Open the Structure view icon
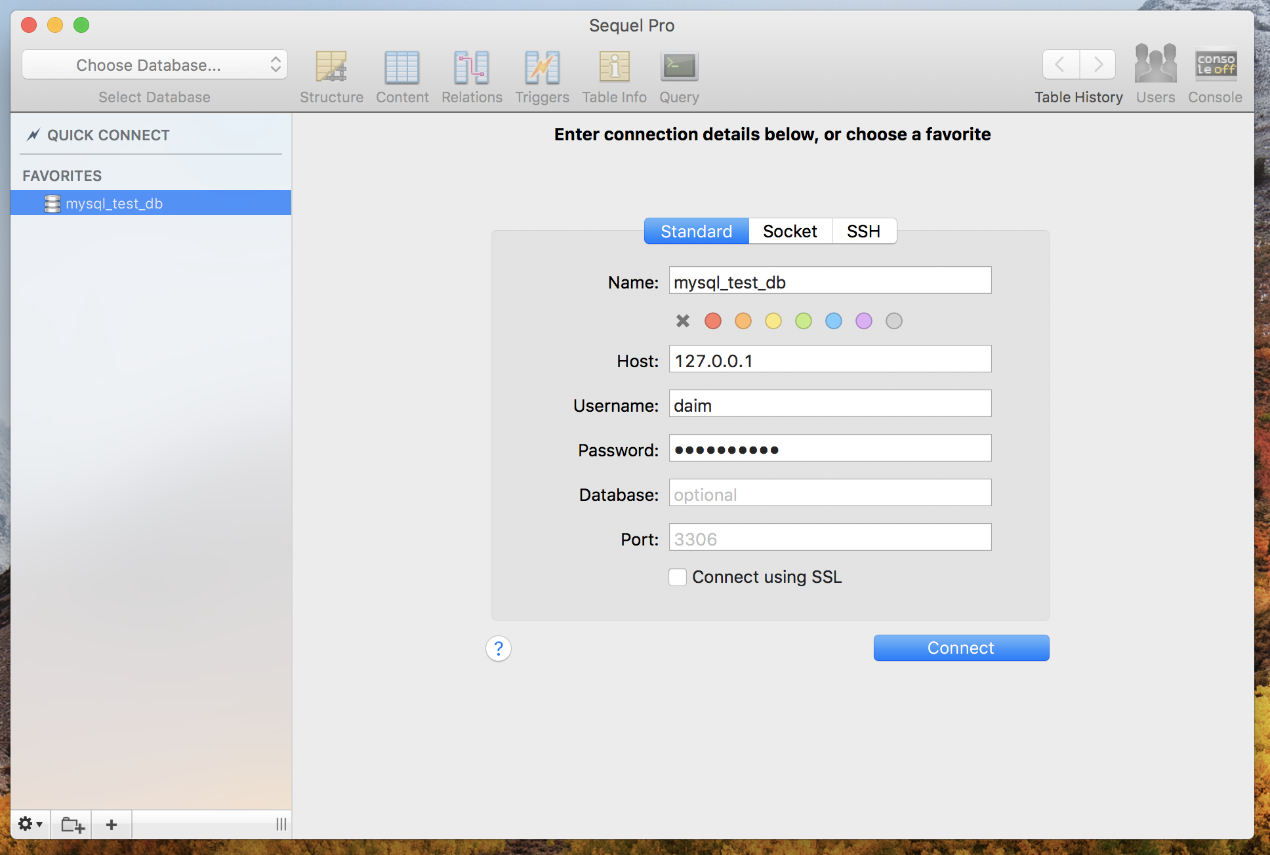The height and width of the screenshot is (855, 1270). (x=331, y=68)
